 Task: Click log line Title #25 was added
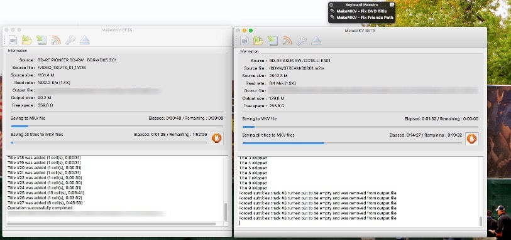(x=46, y=192)
